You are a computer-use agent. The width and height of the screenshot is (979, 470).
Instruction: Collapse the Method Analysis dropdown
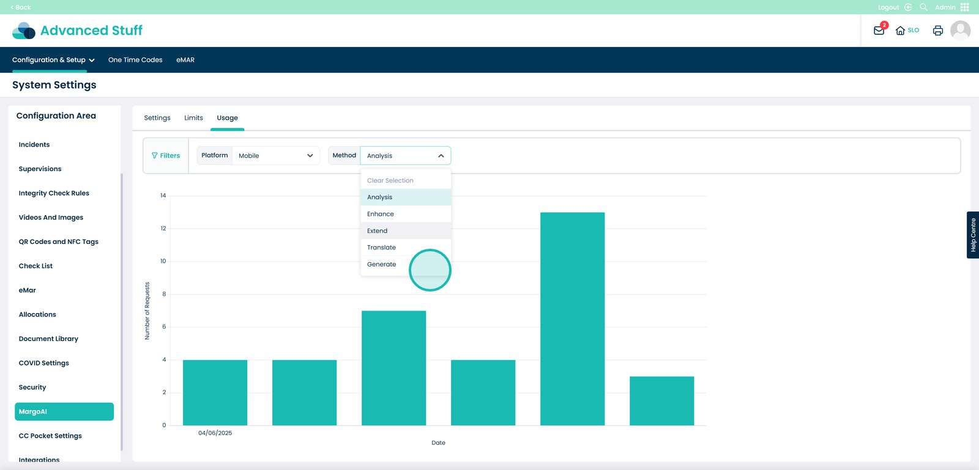441,156
